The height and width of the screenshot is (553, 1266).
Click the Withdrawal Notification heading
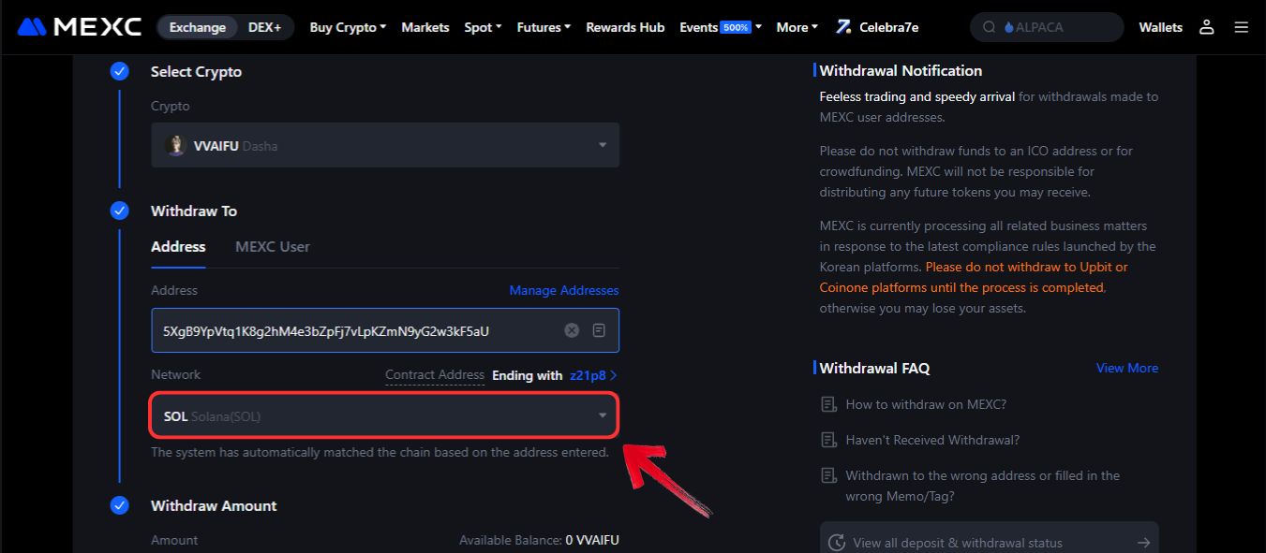pyautogui.click(x=901, y=70)
